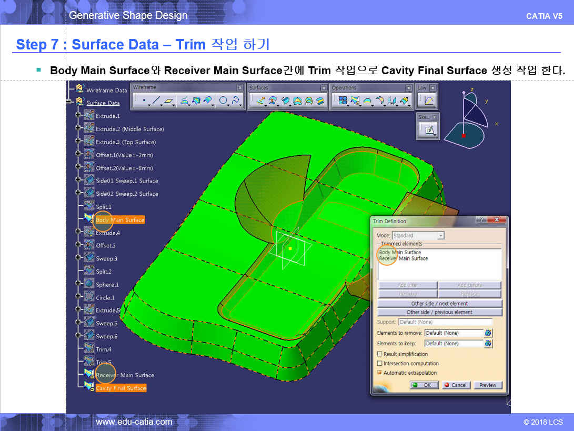This screenshot has height=431, width=574.
Task: Select Body Main Surface in the tree
Action: click(119, 219)
